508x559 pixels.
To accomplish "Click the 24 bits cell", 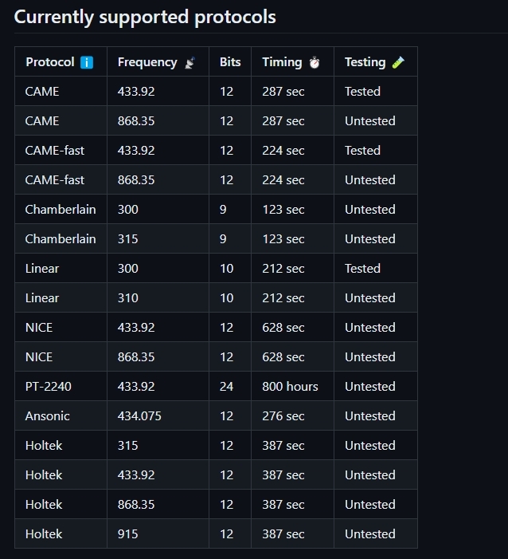I will pyautogui.click(x=230, y=386).
